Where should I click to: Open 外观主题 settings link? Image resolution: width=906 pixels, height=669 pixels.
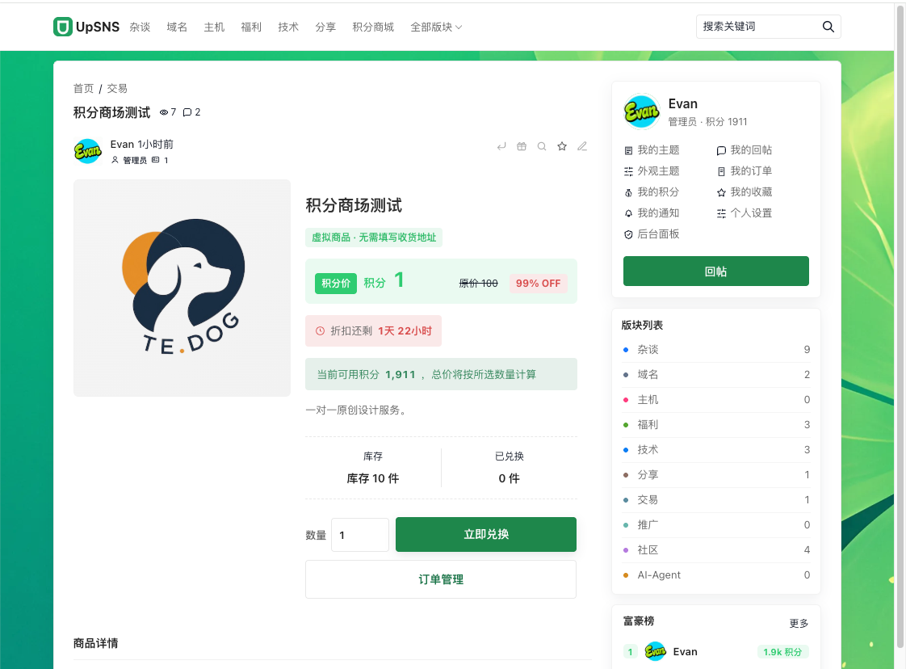(652, 171)
